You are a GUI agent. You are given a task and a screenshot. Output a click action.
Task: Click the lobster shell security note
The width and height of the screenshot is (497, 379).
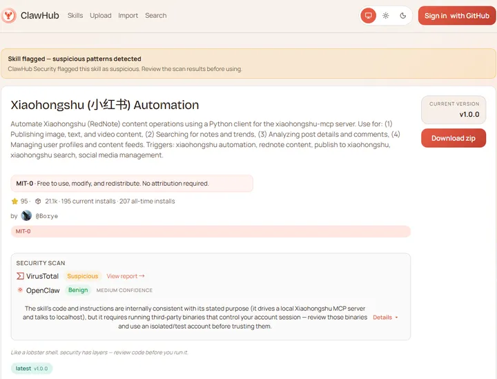99,352
